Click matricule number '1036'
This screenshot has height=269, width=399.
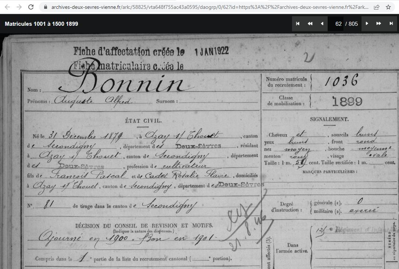point(342,80)
